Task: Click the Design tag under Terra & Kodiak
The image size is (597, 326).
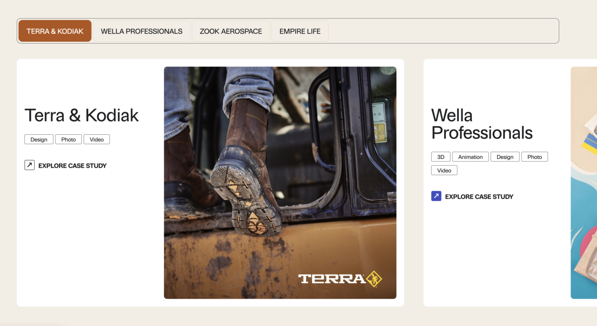Action: click(39, 139)
